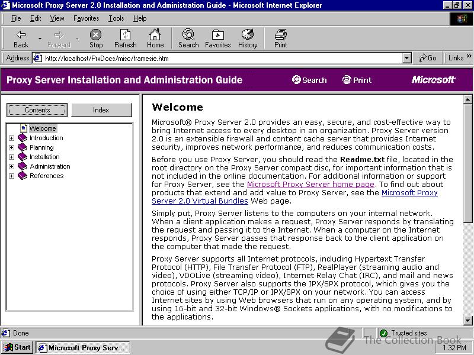This screenshot has height=355, width=474.
Task: Open Microsoft Proxy Server home page link
Action: [310, 185]
